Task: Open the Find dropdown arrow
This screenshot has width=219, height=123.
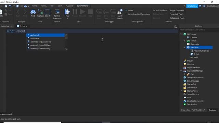Action: coord(33,19)
